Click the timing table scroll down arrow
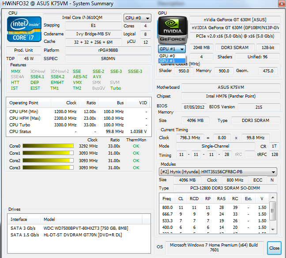This screenshot has height=258, width=286. pos(273,229)
